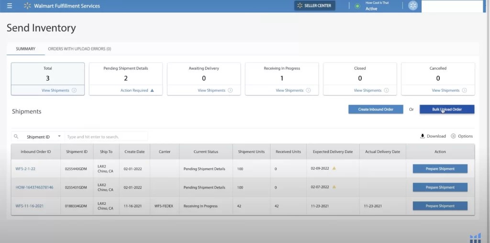Click actual delivery date 11-23-2021

point(372,206)
